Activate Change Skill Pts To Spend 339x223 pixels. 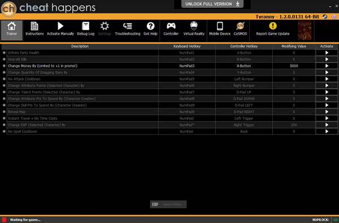(x=327, y=105)
